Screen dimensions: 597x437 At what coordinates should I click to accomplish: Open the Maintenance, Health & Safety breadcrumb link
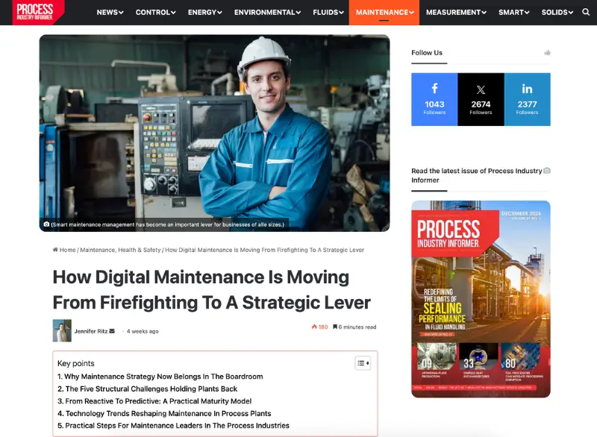121,250
